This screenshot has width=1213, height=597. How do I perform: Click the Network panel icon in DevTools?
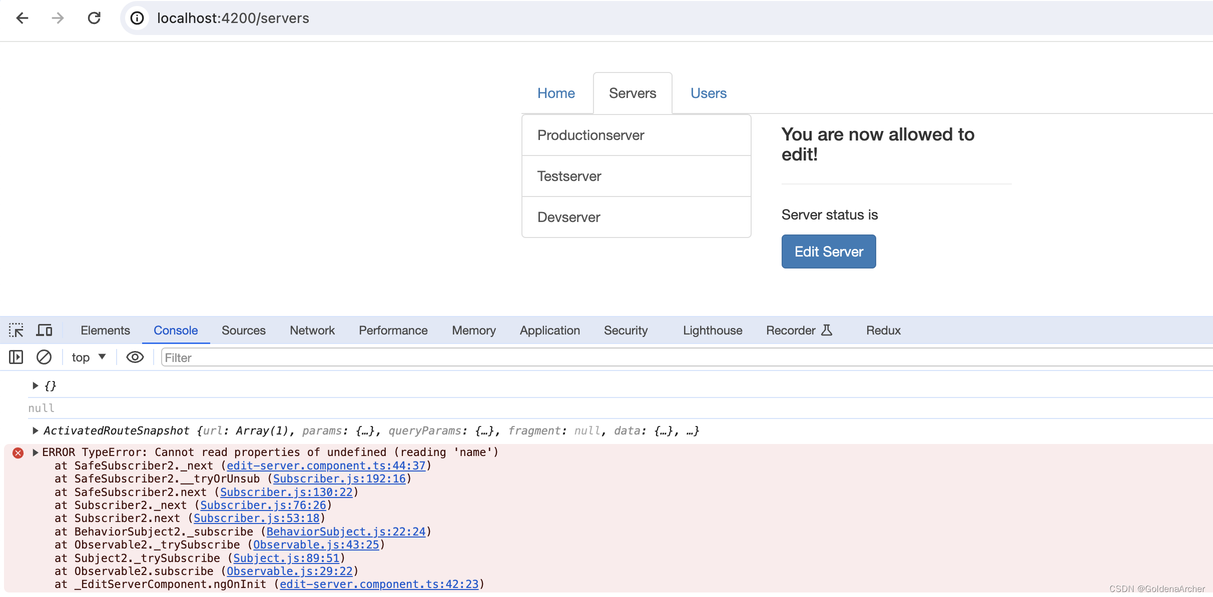tap(312, 330)
